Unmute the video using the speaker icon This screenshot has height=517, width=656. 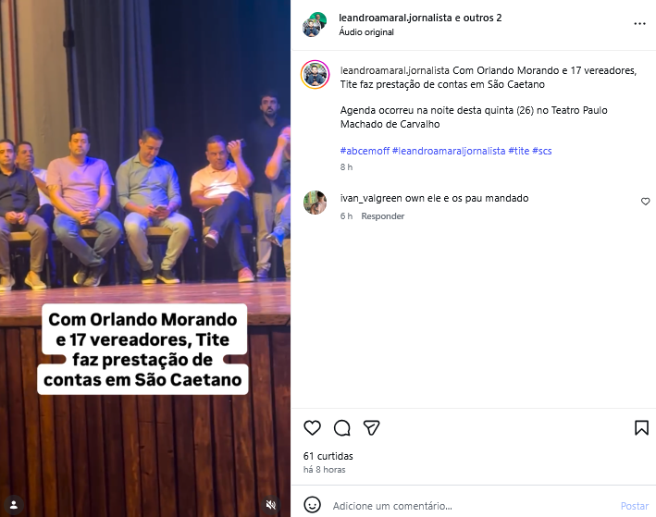tap(271, 505)
